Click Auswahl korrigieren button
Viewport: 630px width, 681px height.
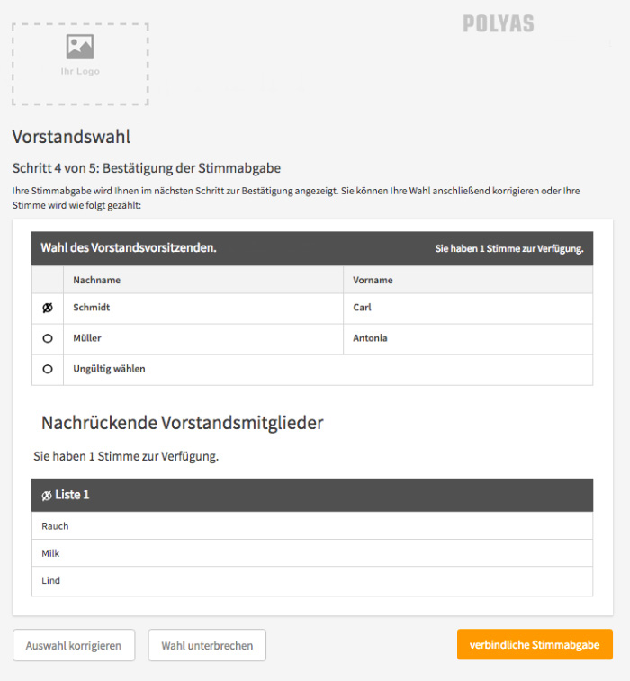tap(74, 645)
